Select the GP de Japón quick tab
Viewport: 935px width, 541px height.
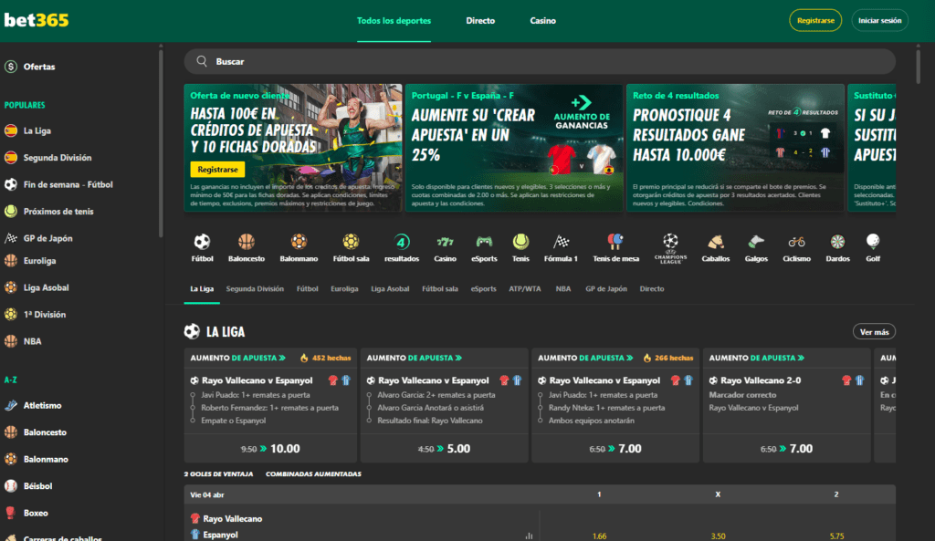pyautogui.click(x=606, y=289)
